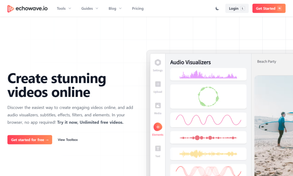The image size is (293, 176).
Task: Click the Create stunning videos online headline
Action: click(x=56, y=85)
